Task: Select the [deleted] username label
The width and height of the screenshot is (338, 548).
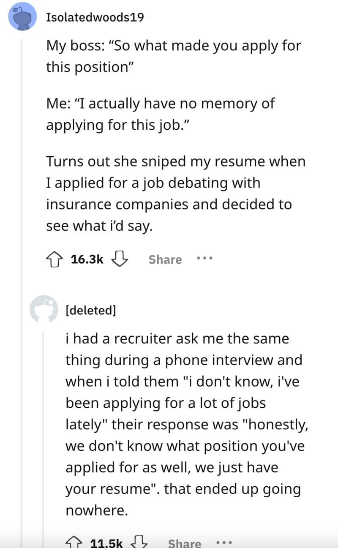Action: click(x=91, y=310)
